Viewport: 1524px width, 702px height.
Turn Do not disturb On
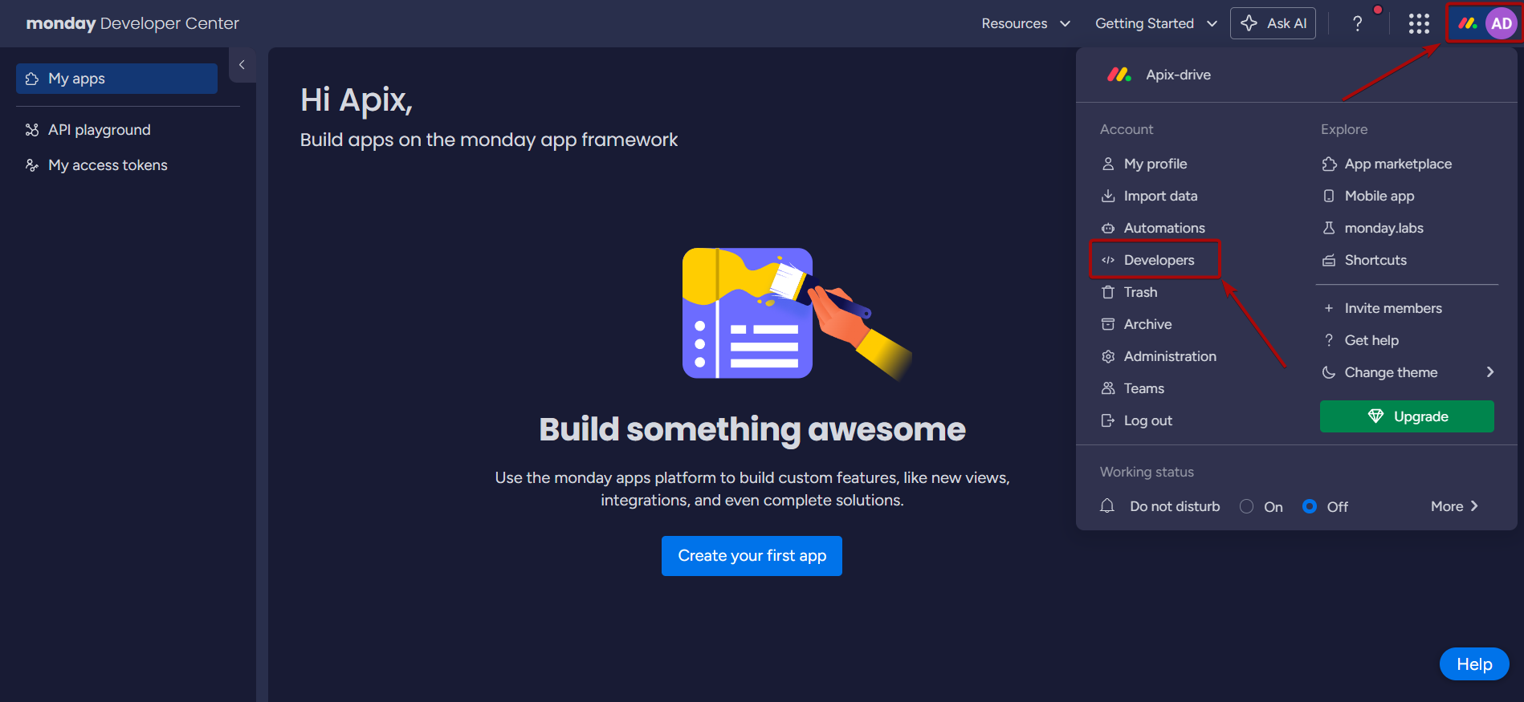(x=1246, y=506)
